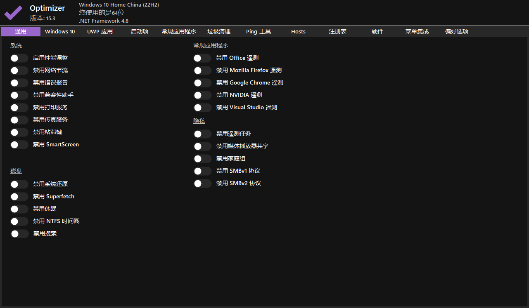The height and width of the screenshot is (308, 529).
Task: Toggle 禁用遥测任务 switch
Action: (x=202, y=134)
